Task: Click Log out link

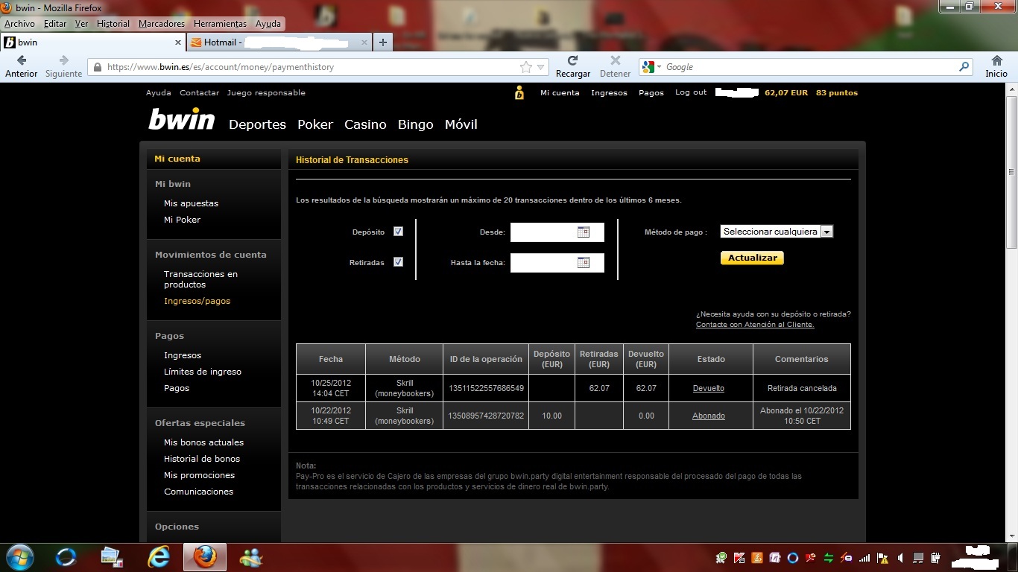Action: tap(691, 92)
